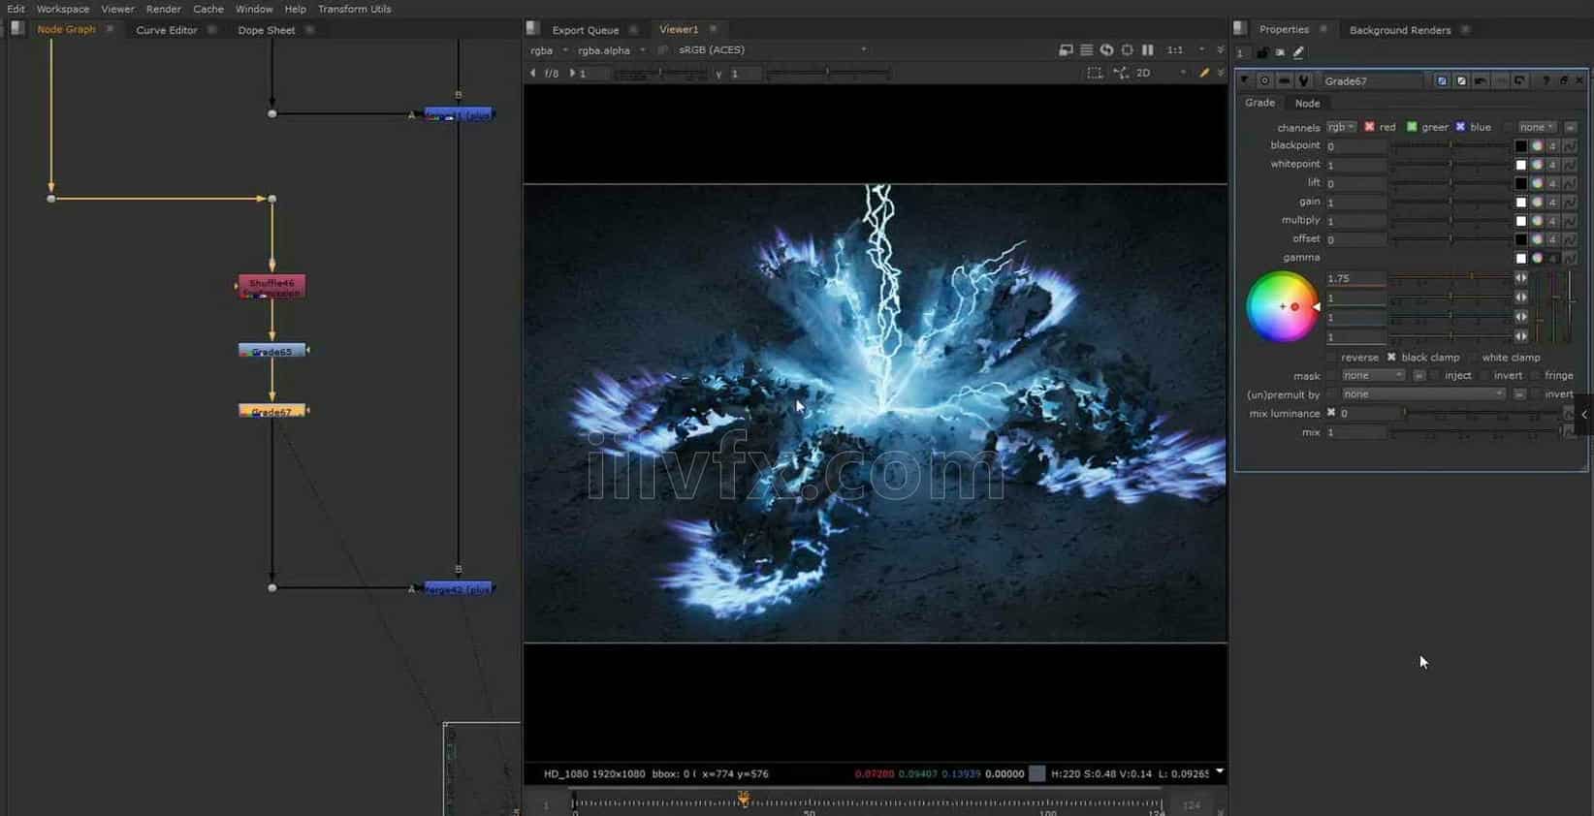Viewport: 1594px width, 816px height.
Task: Click the Grade67 blue-highlighted header icon
Action: click(x=1442, y=80)
